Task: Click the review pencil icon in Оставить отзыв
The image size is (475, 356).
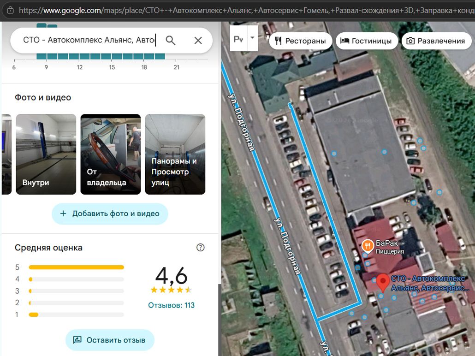Action: [x=77, y=340]
